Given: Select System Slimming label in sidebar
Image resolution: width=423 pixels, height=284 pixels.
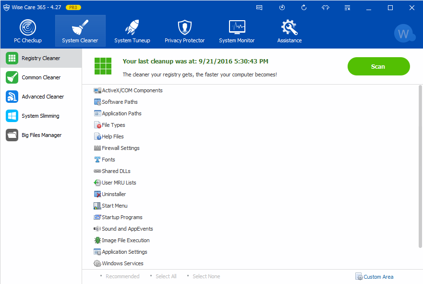Looking at the screenshot, I should [x=40, y=116].
